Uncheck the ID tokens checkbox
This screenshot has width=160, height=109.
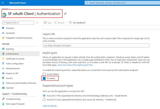[x=44, y=78]
